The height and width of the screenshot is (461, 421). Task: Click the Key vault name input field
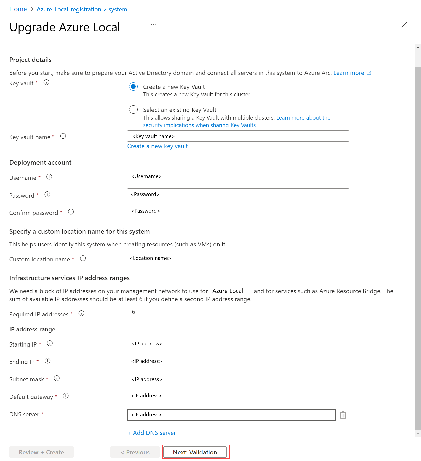click(238, 136)
